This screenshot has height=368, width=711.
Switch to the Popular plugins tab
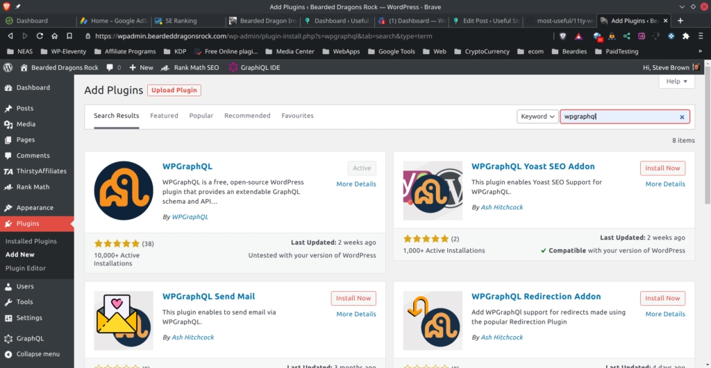coord(201,116)
